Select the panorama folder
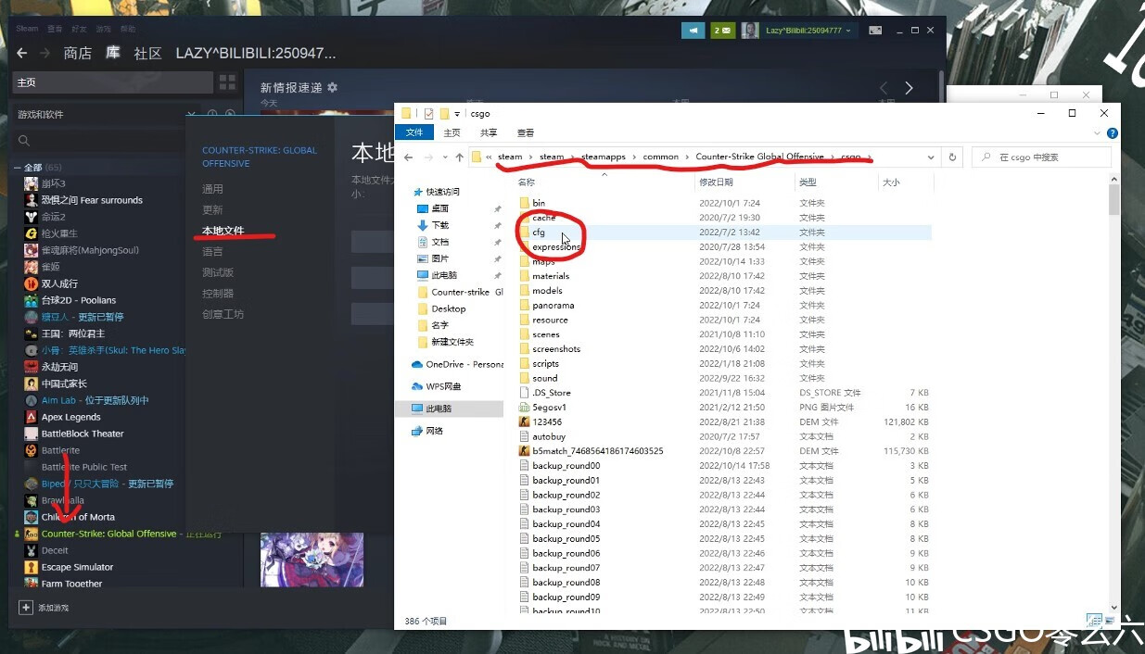 [x=553, y=306]
